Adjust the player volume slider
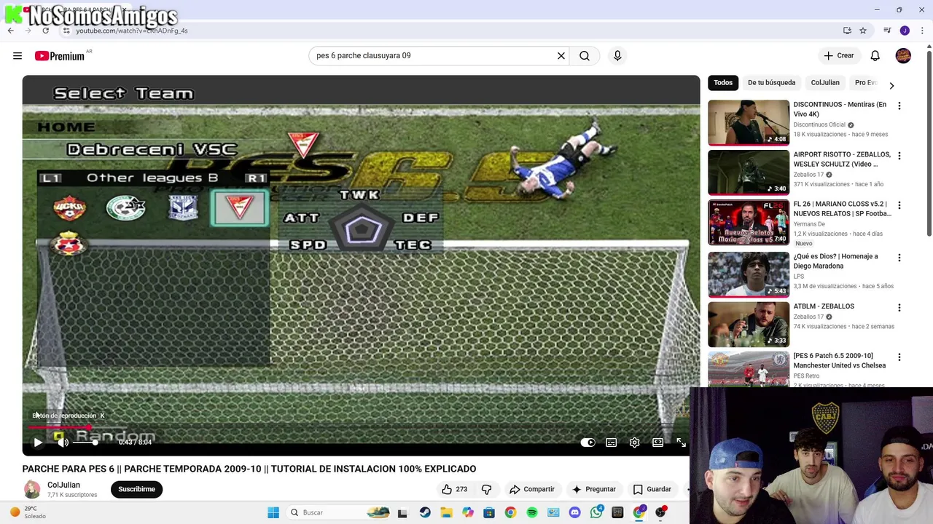This screenshot has height=524, width=933. pos(86,442)
